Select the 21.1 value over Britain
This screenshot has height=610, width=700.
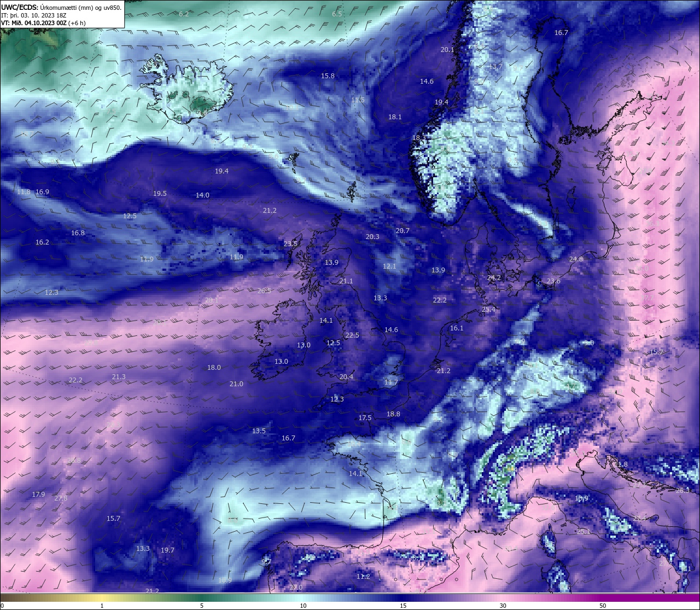coord(346,281)
